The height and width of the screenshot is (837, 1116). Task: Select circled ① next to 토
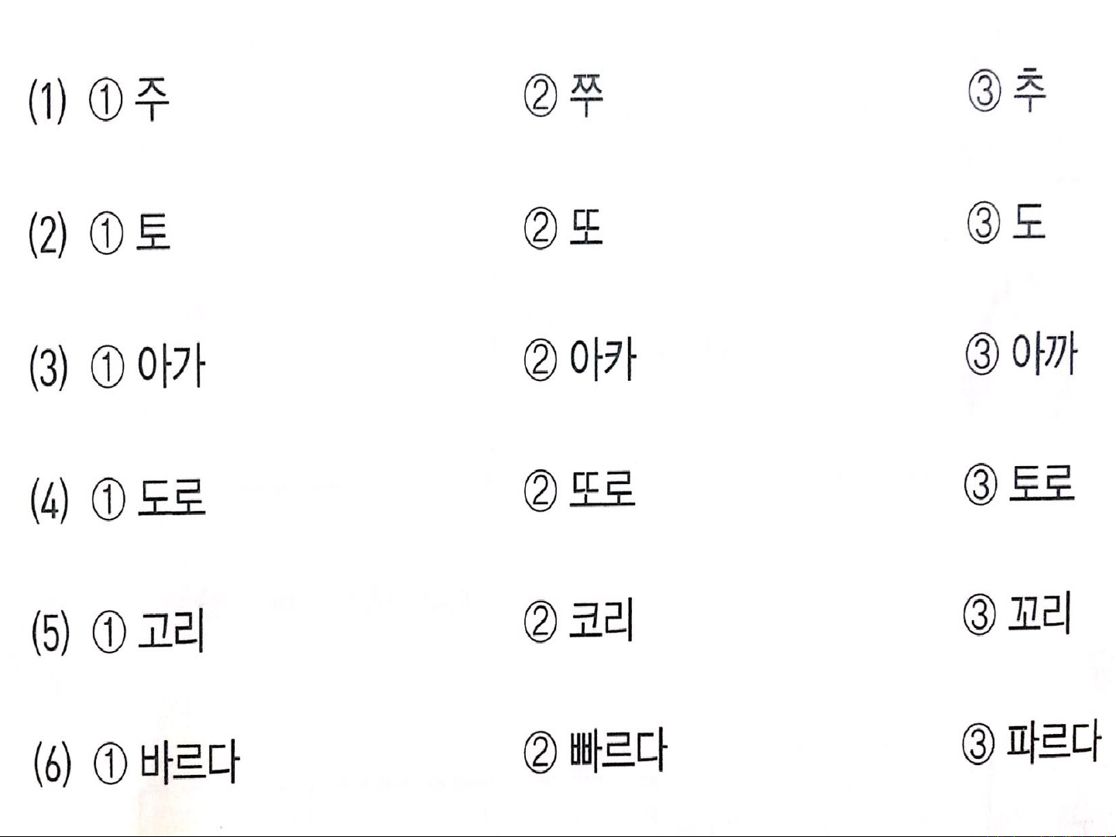107,235
